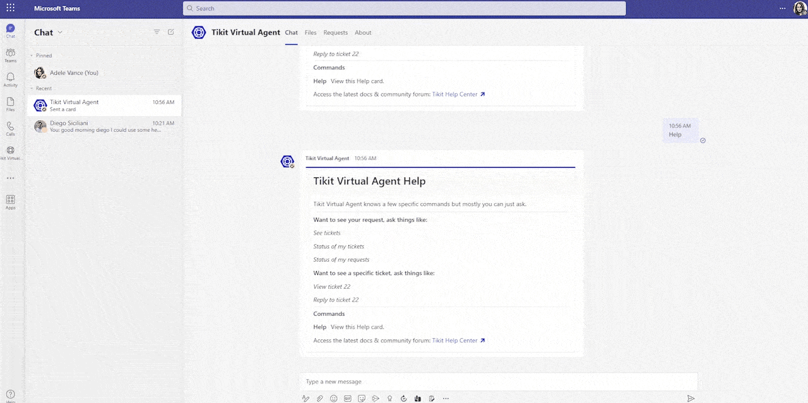This screenshot has height=403, width=808.
Task: Open the emoji picker
Action: [x=334, y=399]
